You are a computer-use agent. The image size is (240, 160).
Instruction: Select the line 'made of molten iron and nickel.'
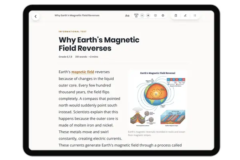pyautogui.click(x=86, y=125)
